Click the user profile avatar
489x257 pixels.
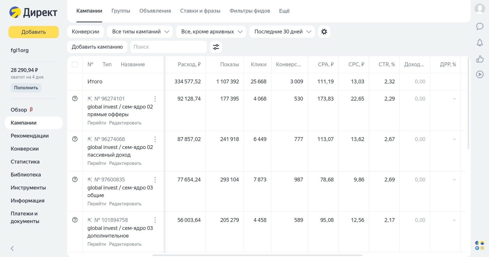tap(480, 8)
